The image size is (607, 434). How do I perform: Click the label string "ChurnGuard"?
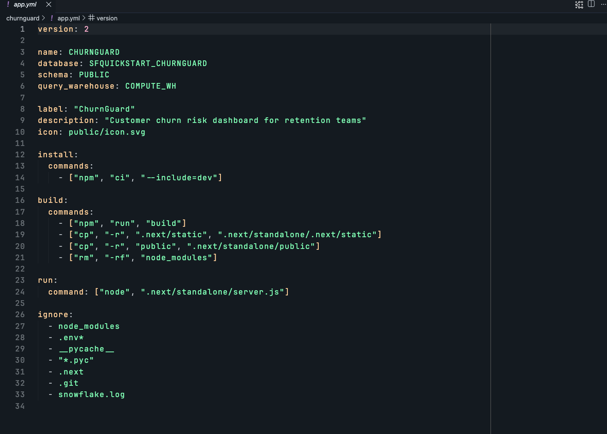click(x=104, y=109)
